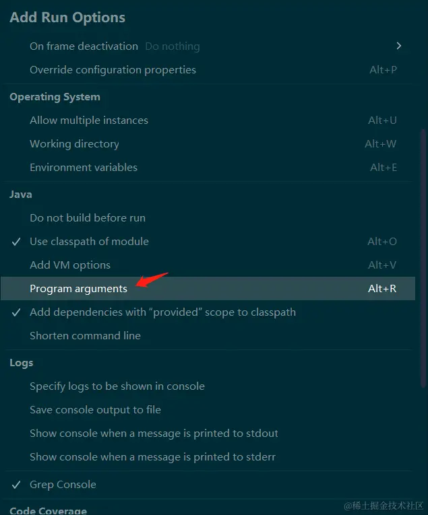Choose the Working directory option
The image size is (428, 515).
74,144
